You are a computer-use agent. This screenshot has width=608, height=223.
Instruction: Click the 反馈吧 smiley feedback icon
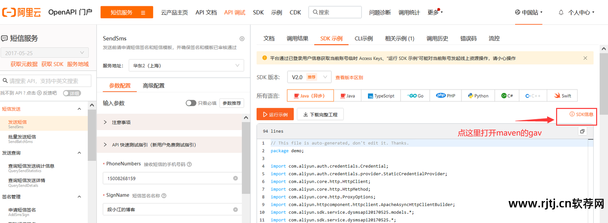coord(39,93)
